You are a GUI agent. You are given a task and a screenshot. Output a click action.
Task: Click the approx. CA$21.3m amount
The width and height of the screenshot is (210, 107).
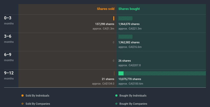pos(130,29)
